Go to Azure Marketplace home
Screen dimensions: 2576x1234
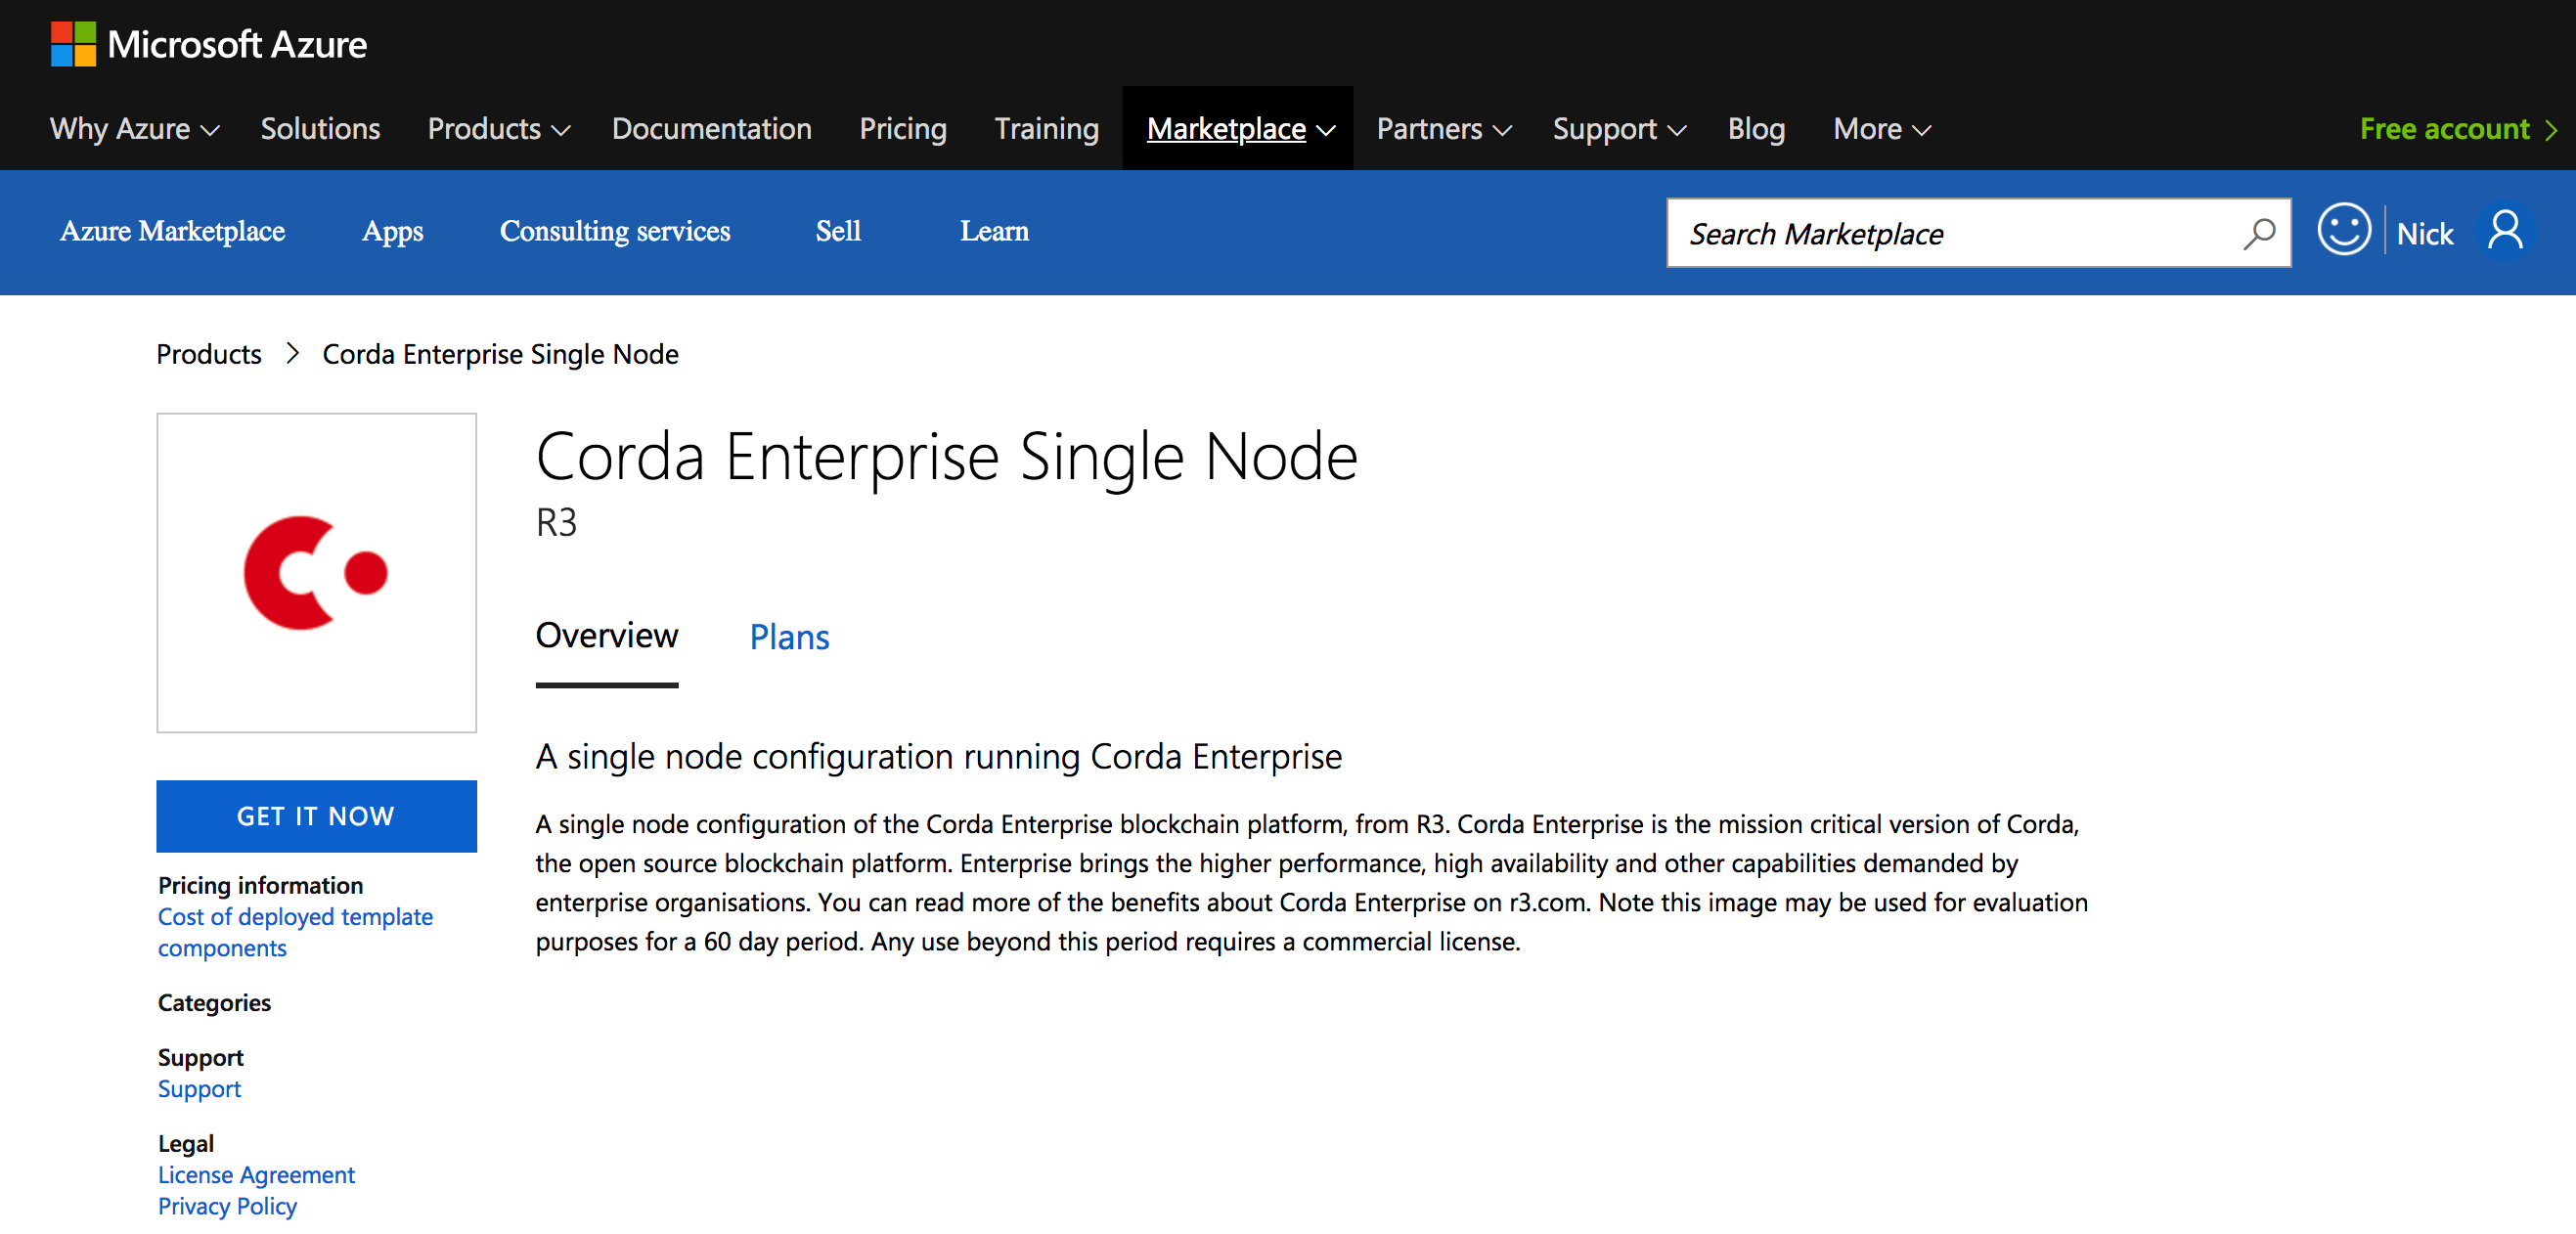tap(172, 231)
